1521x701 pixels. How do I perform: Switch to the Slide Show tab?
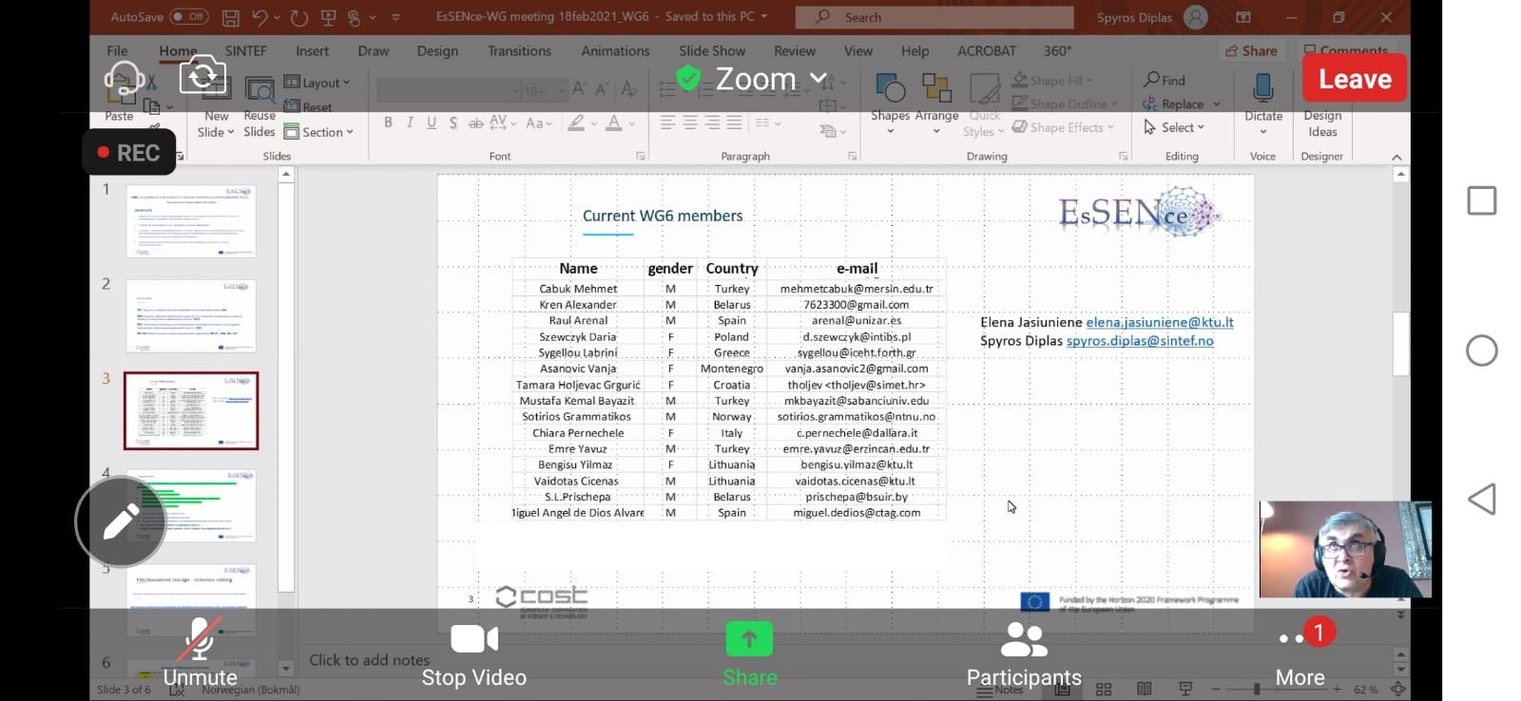coord(711,51)
